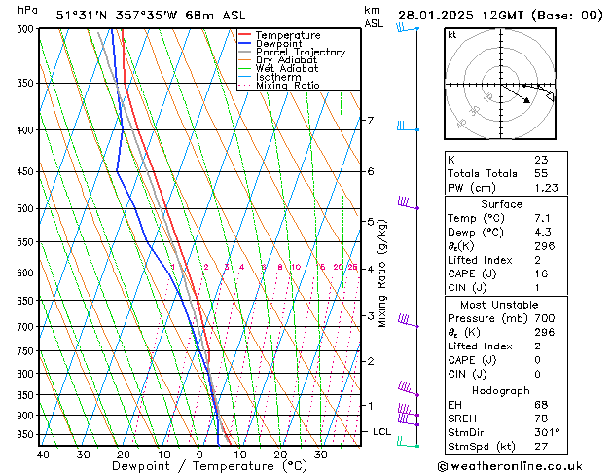Click the K index value 23
This screenshot has height=473, width=612.
click(x=541, y=160)
